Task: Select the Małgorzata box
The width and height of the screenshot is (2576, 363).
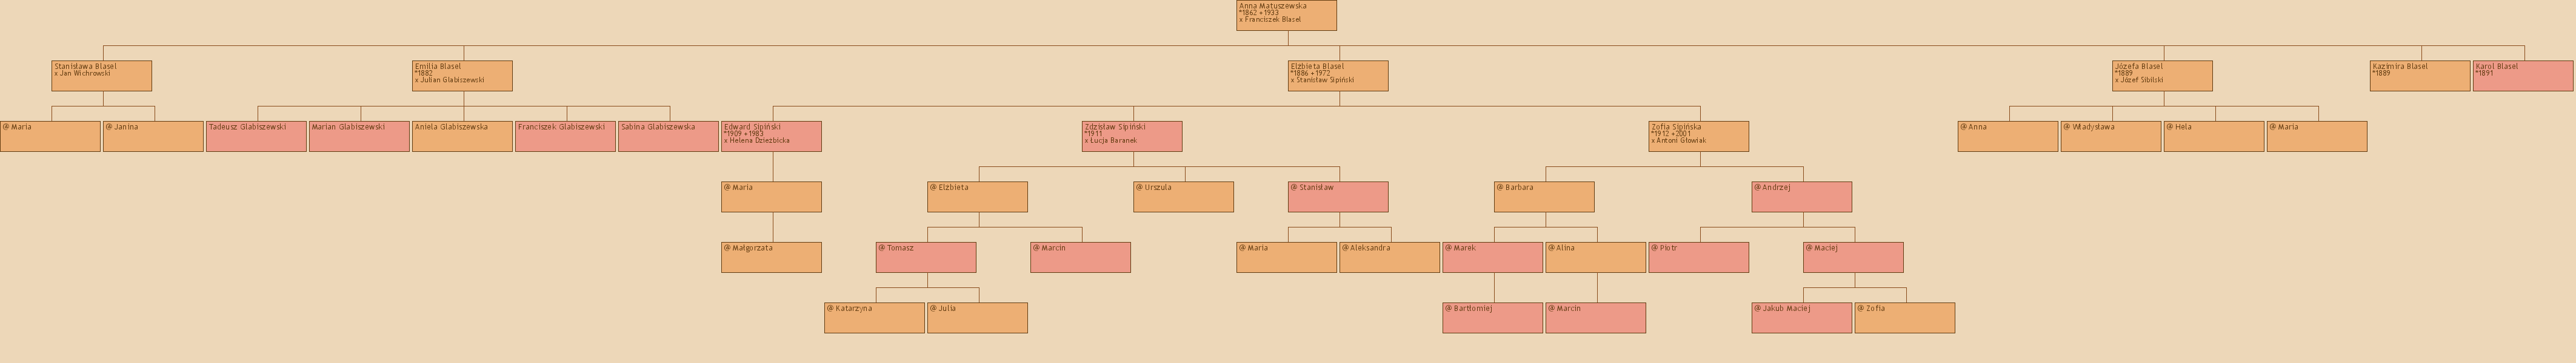Action: click(x=771, y=257)
